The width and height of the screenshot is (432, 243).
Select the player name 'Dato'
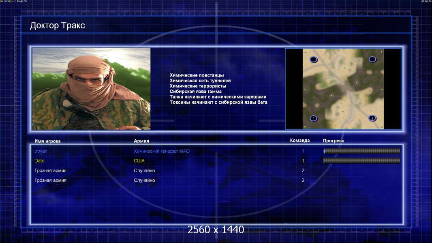pyautogui.click(x=39, y=161)
